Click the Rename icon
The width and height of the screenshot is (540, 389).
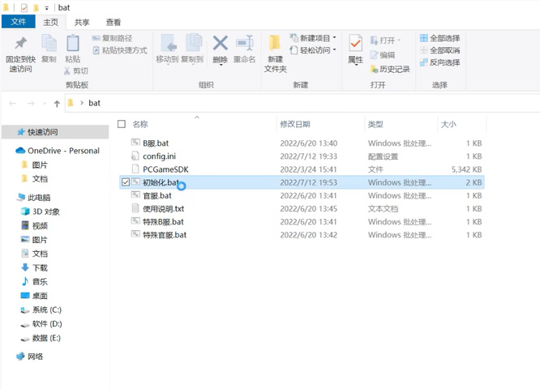(245, 44)
